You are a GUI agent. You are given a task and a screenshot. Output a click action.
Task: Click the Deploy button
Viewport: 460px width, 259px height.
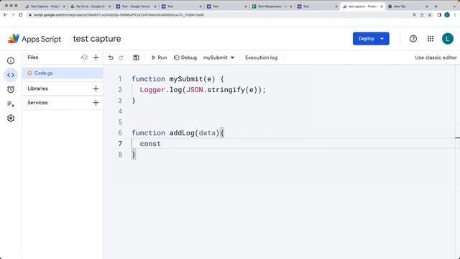(x=371, y=39)
